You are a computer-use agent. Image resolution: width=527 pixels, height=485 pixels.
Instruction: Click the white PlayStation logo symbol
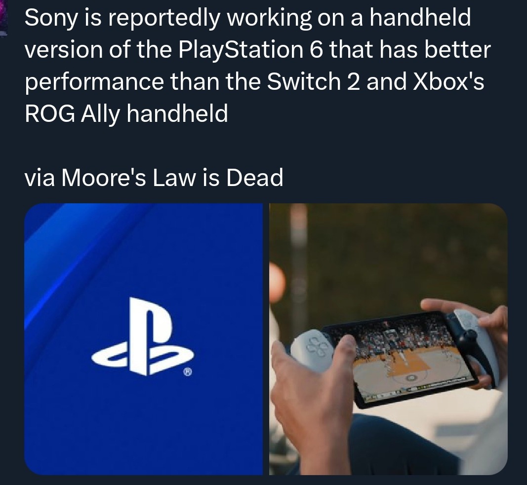pos(142,336)
